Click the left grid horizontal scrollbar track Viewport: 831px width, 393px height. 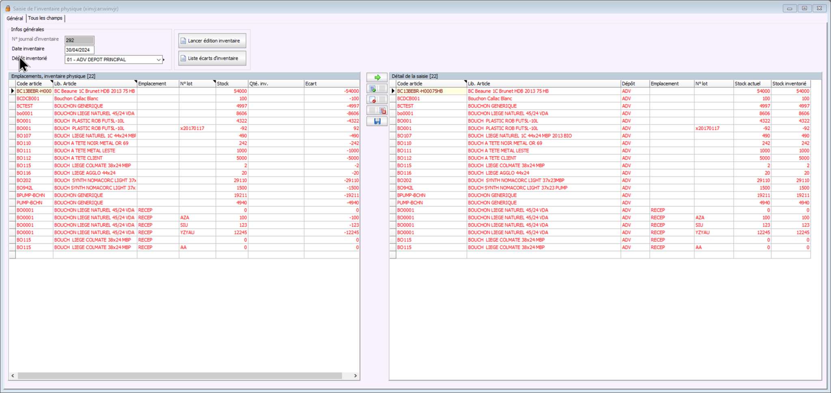point(179,376)
